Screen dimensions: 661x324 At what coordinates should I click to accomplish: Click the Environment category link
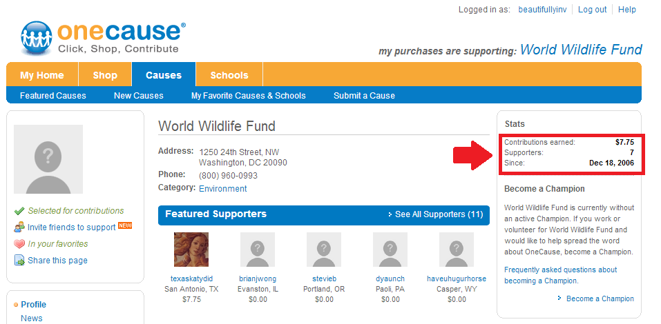click(x=223, y=188)
